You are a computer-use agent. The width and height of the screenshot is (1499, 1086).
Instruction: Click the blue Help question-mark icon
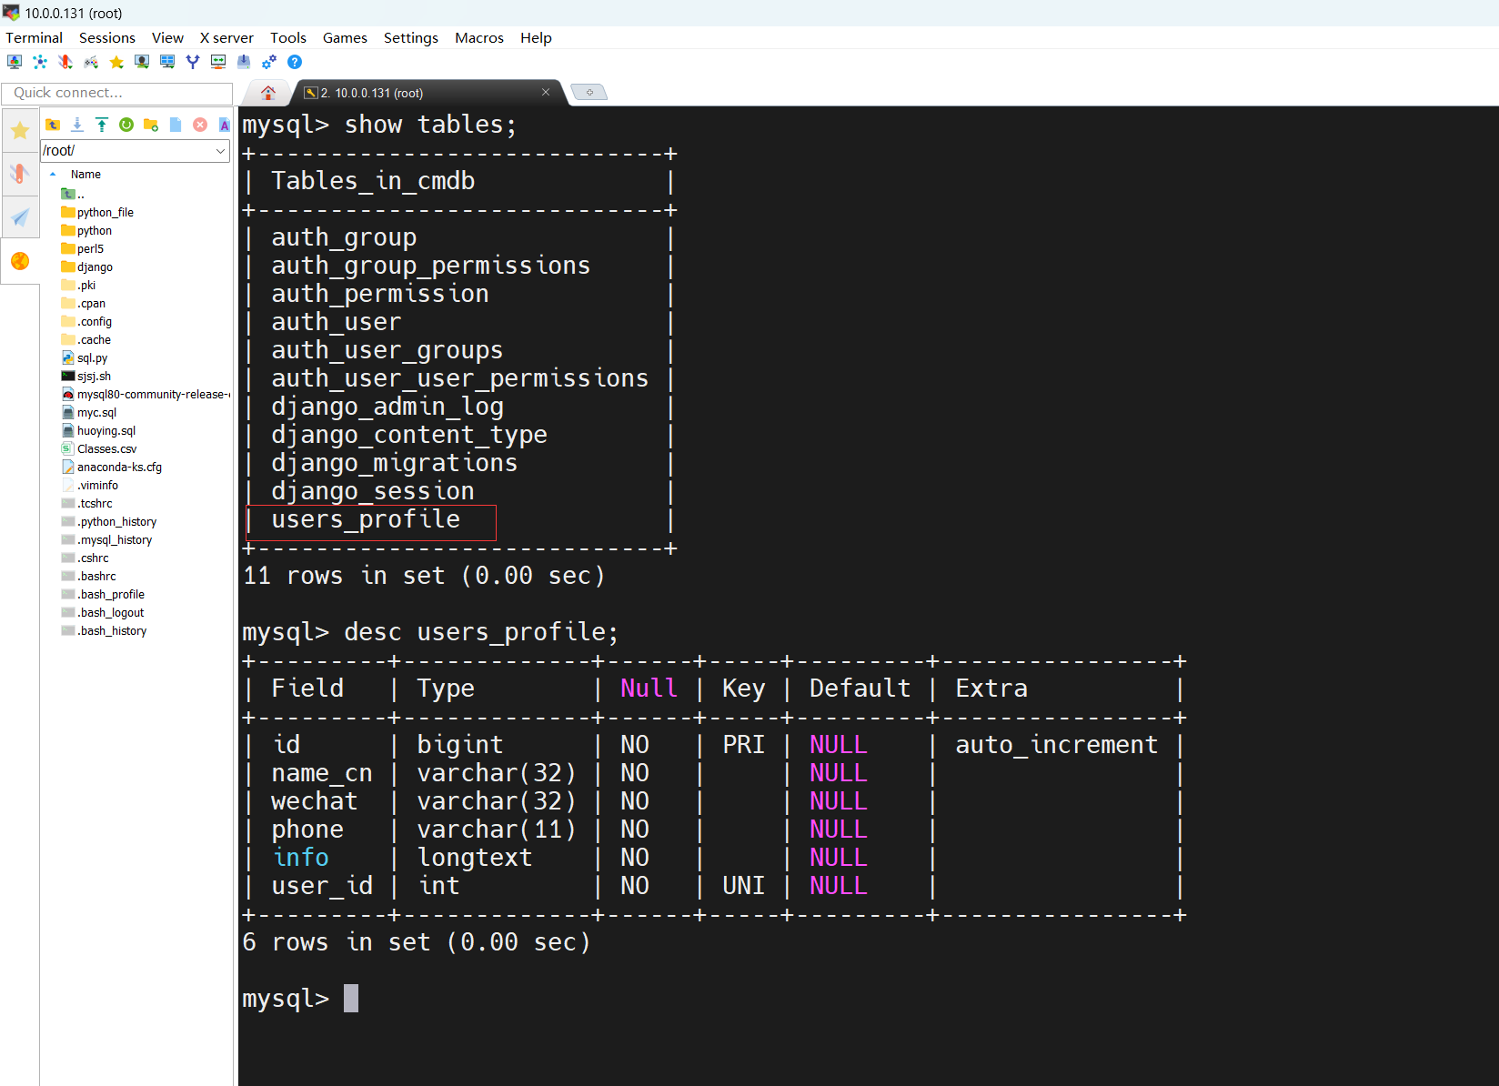pyautogui.click(x=295, y=62)
